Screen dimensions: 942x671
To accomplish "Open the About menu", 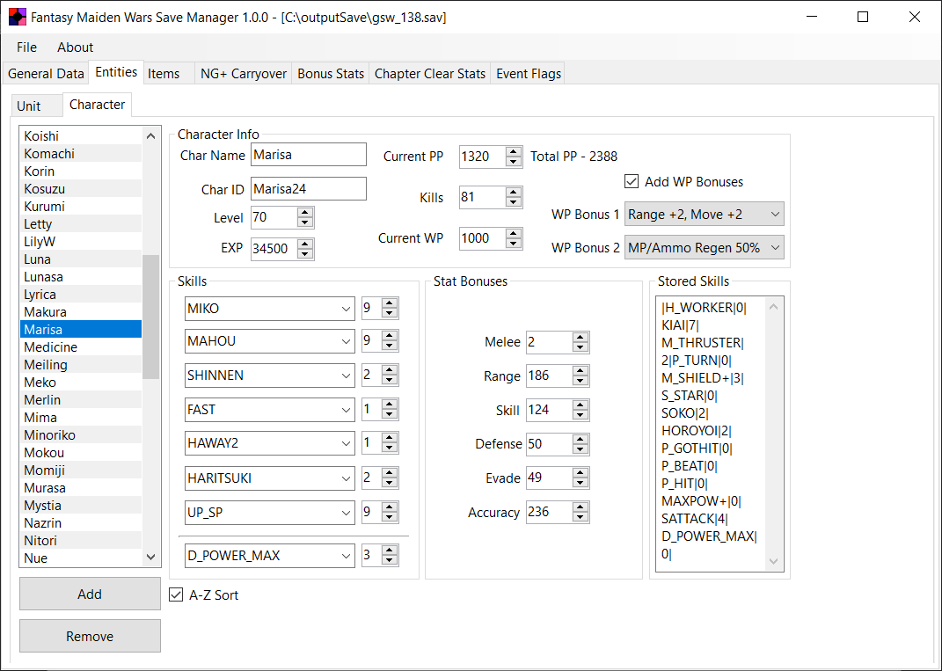I will pos(75,47).
